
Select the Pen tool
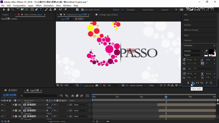click(36, 9)
